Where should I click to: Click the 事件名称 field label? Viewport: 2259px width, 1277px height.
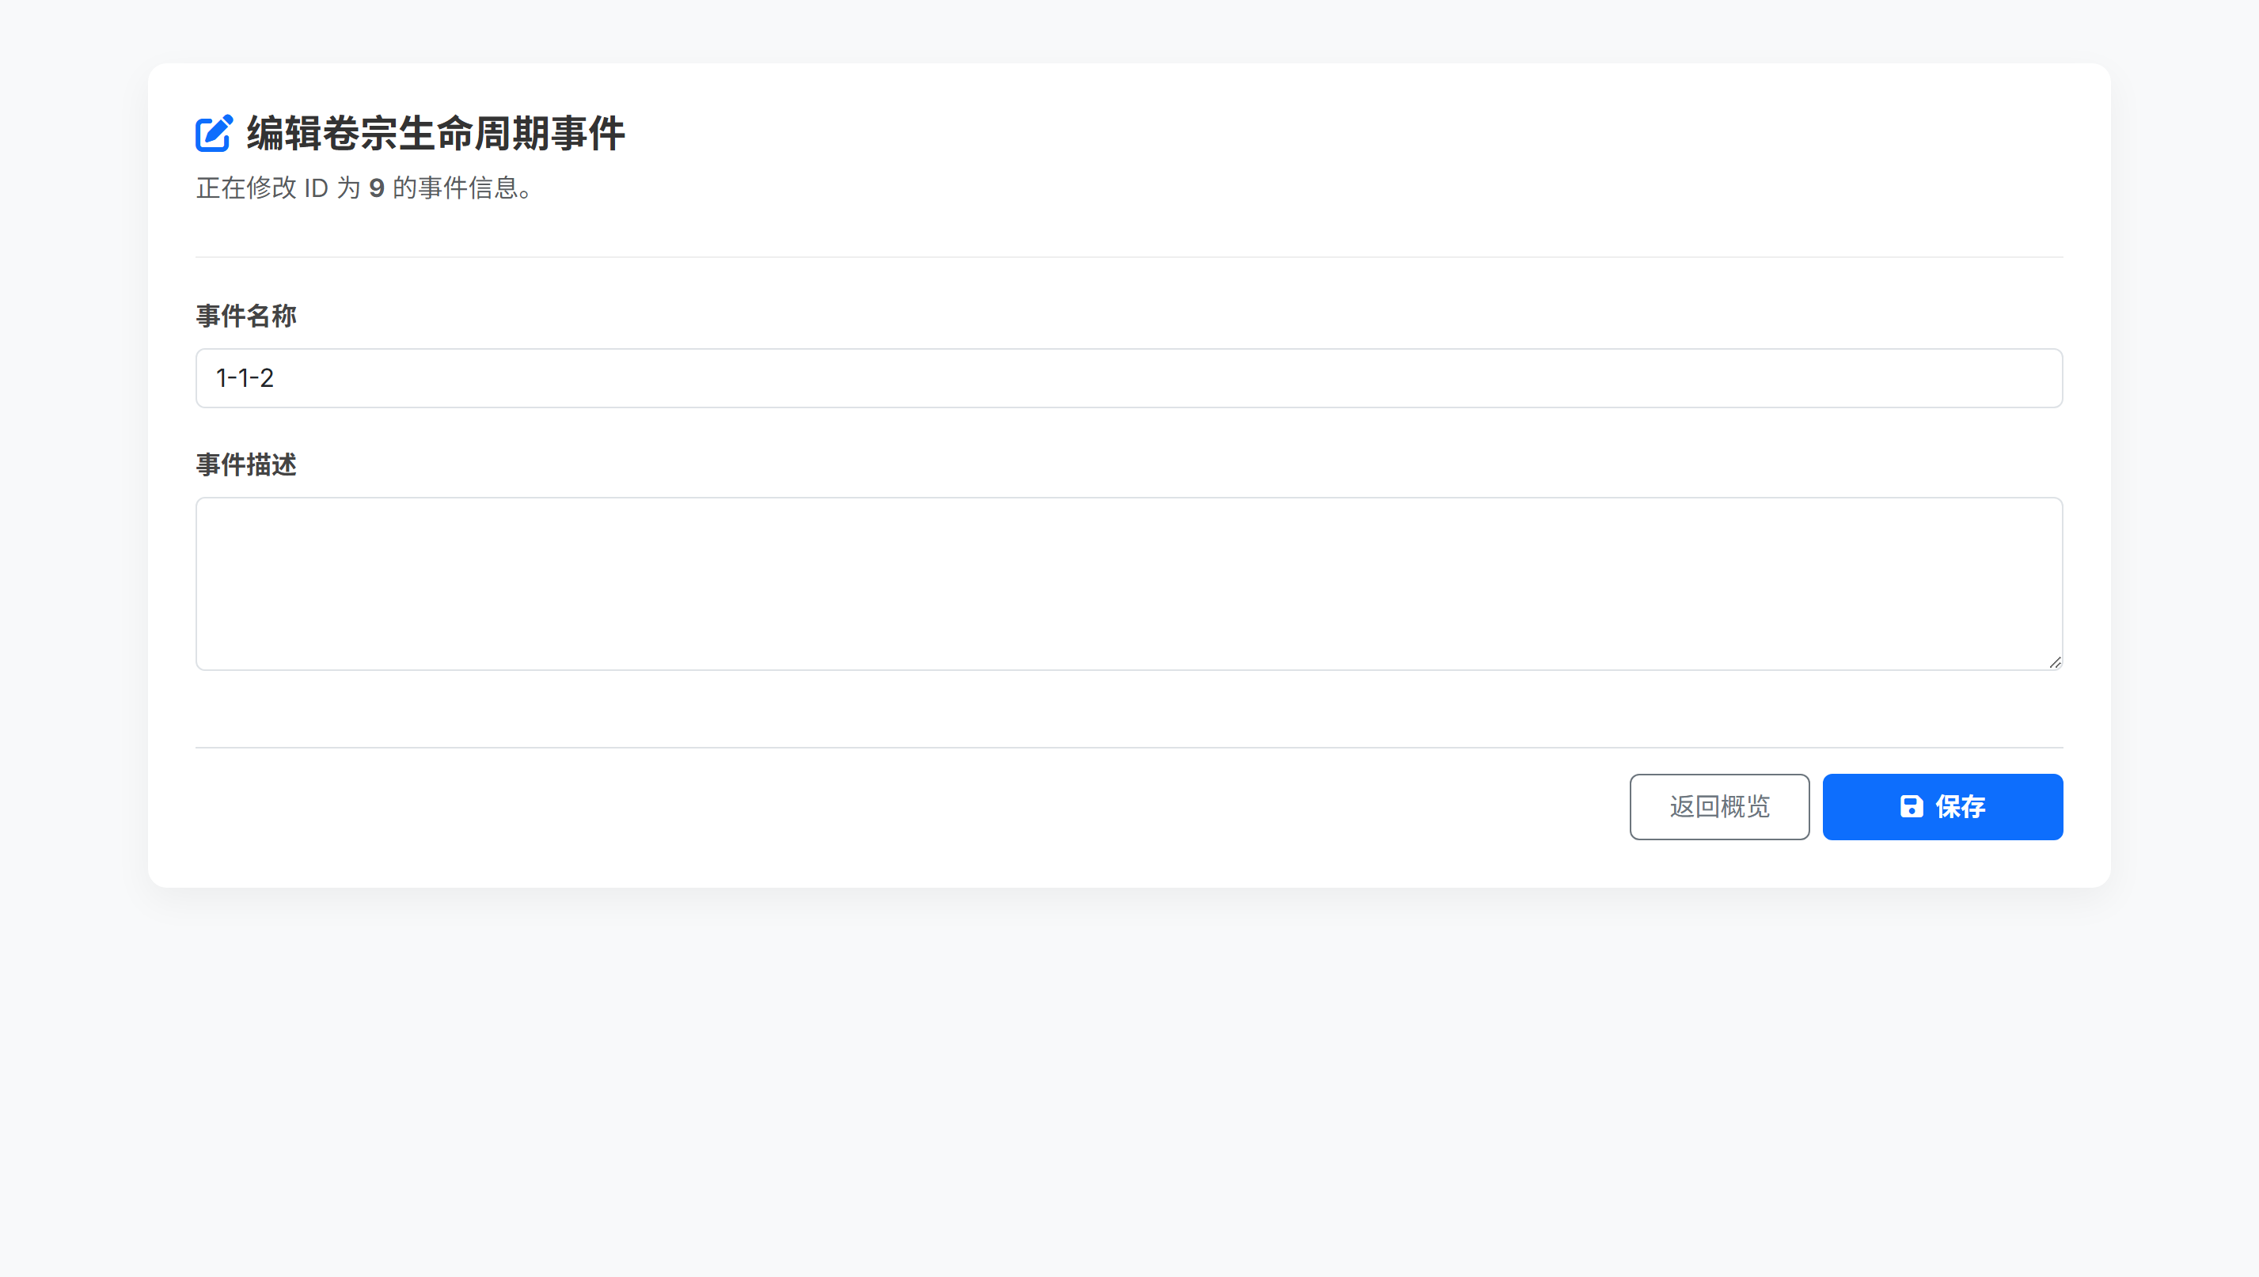pos(245,316)
